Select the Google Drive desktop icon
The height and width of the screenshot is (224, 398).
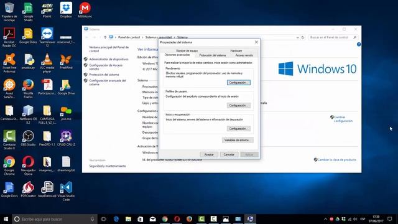tap(66, 87)
